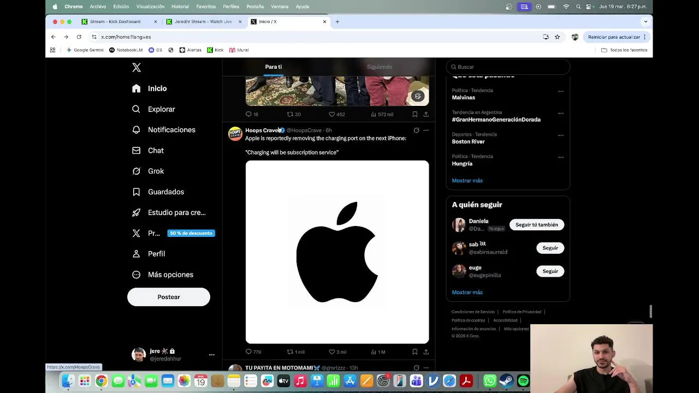Screen dimensions: 699x393
Task: Click the Postear button
Action: pyautogui.click(x=169, y=297)
